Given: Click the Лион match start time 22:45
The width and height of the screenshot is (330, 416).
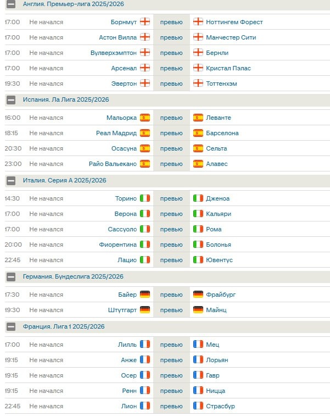Looking at the screenshot, I should pyautogui.click(x=13, y=406).
